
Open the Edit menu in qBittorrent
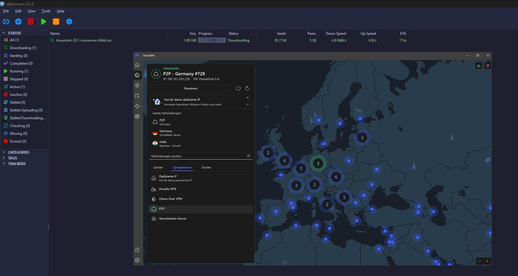click(18, 11)
